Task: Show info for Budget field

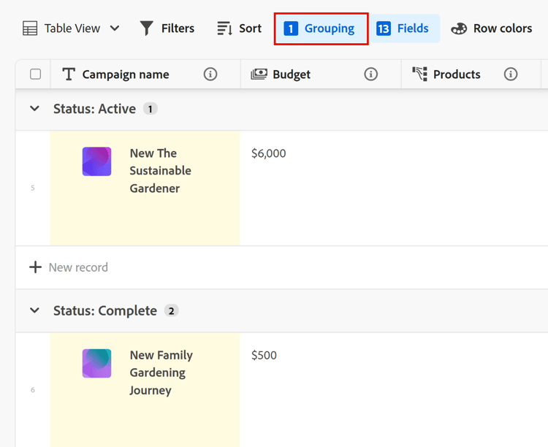Action: [x=371, y=74]
